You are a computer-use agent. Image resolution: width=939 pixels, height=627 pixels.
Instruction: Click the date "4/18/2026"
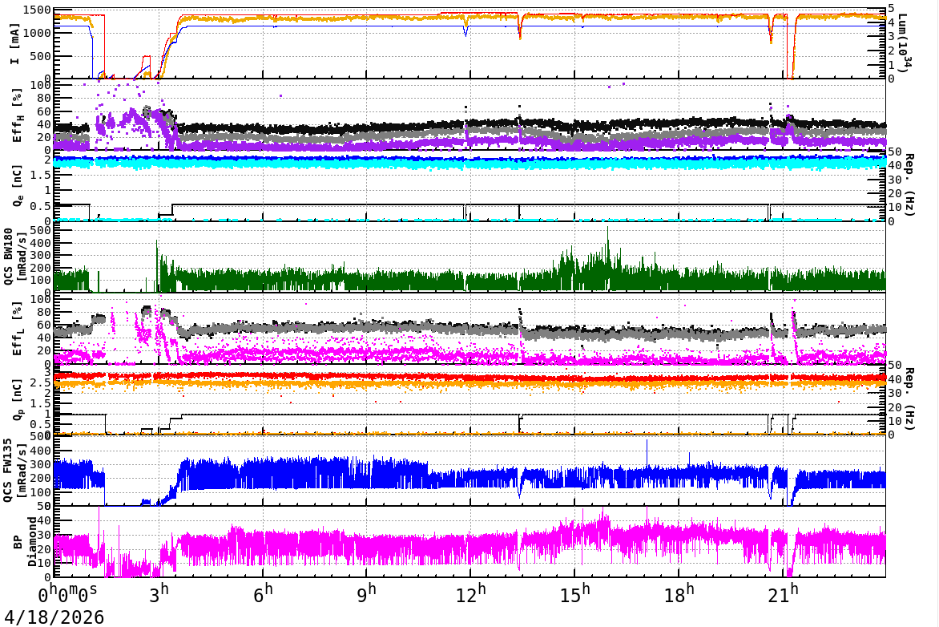pos(54,617)
